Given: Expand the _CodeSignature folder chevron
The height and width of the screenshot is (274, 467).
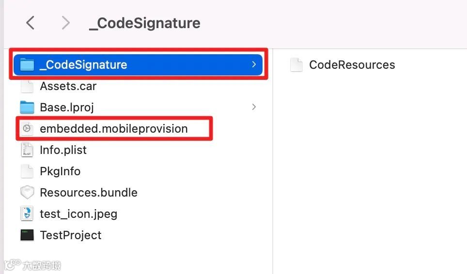Looking at the screenshot, I should 254,65.
